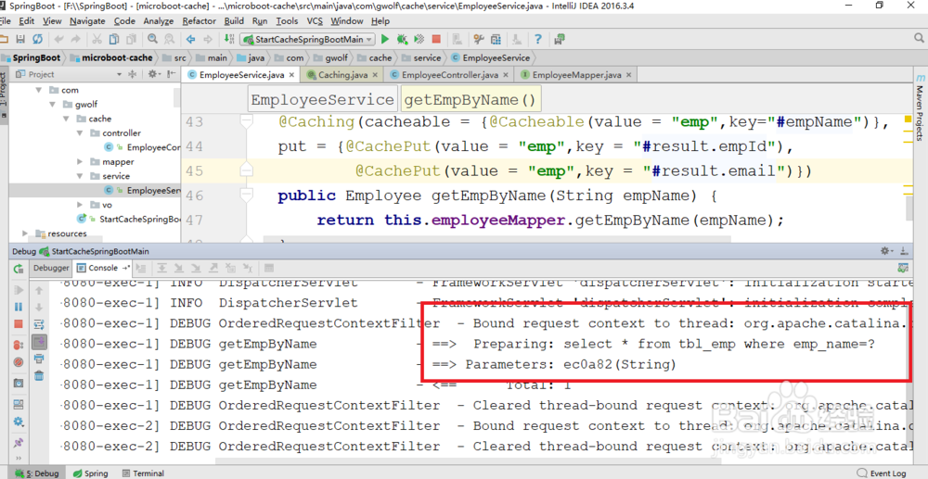
Task: Run with Coverage icon in toolbar
Action: tap(419, 40)
